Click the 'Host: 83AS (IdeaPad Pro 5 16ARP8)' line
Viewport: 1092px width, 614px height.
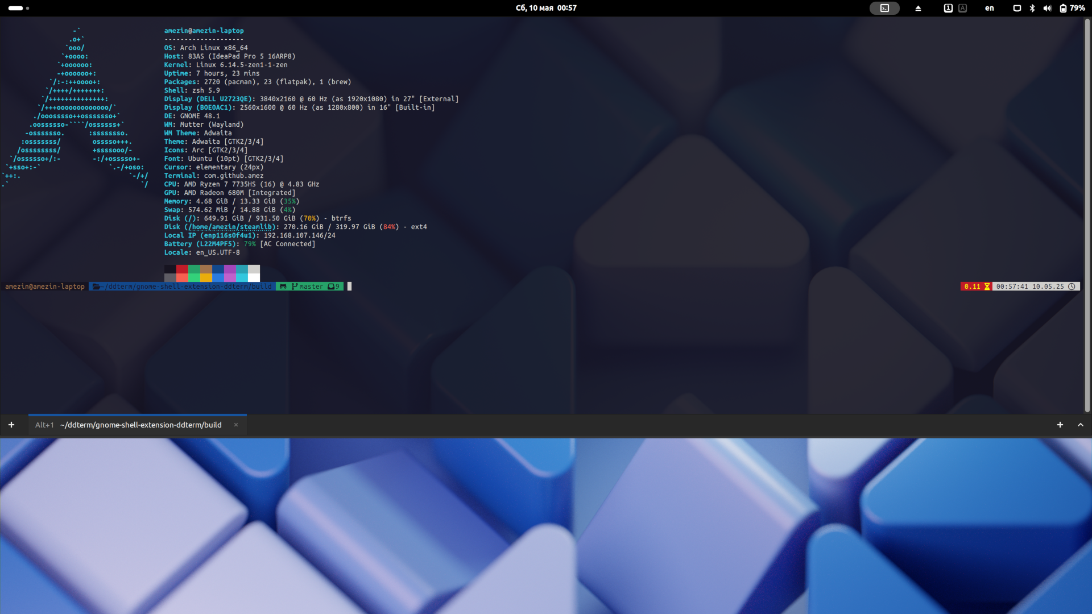pyautogui.click(x=230, y=56)
